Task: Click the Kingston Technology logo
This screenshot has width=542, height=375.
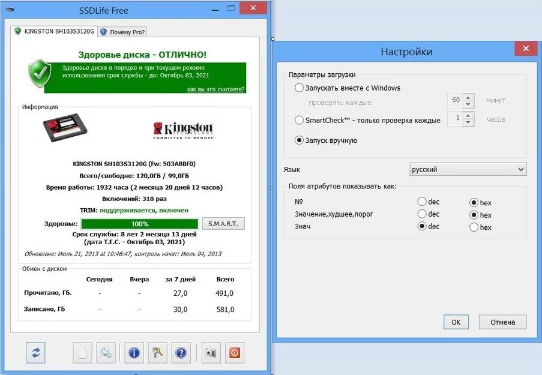Action: (183, 131)
